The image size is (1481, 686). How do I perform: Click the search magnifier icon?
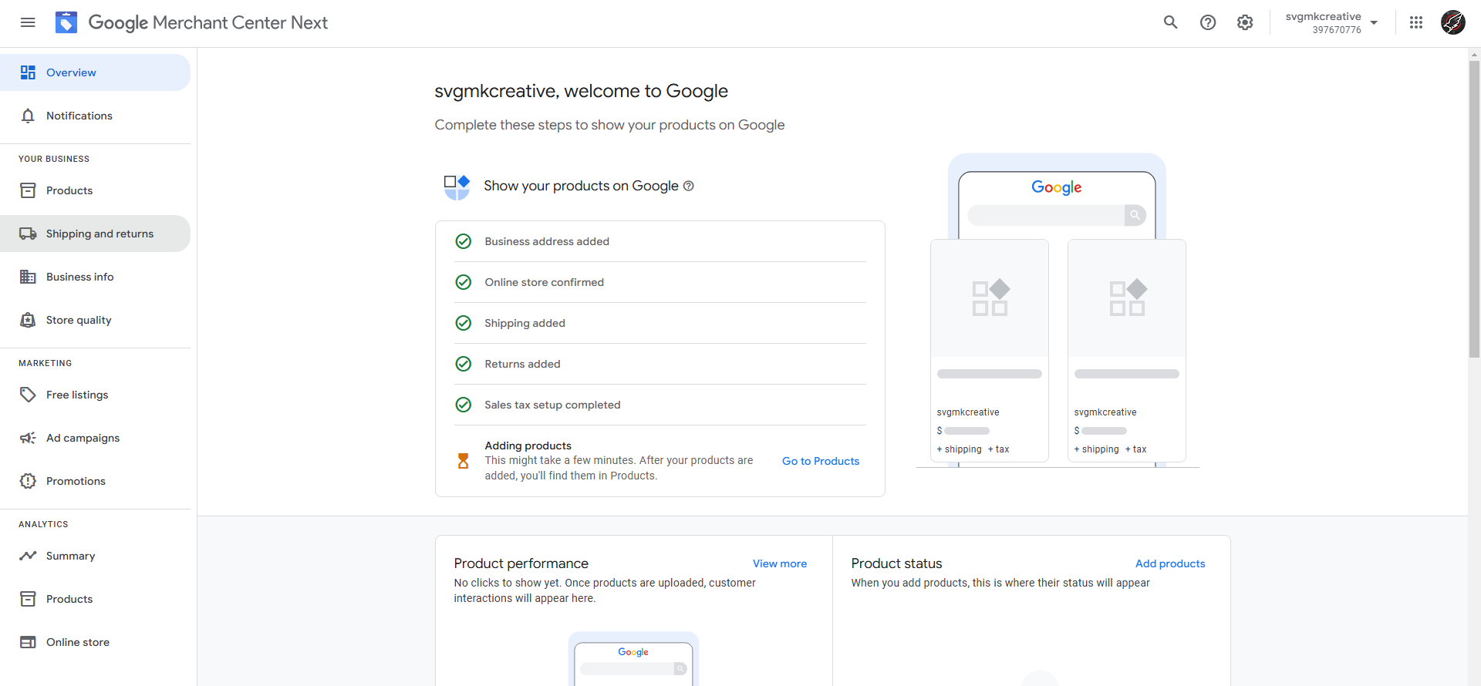tap(1170, 22)
